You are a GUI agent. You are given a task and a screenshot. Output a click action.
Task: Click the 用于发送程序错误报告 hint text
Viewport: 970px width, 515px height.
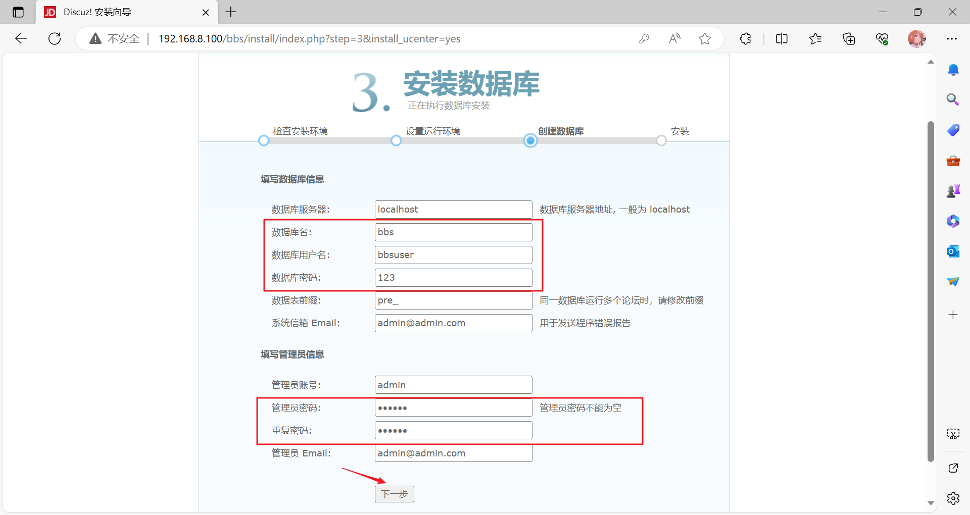[585, 323]
